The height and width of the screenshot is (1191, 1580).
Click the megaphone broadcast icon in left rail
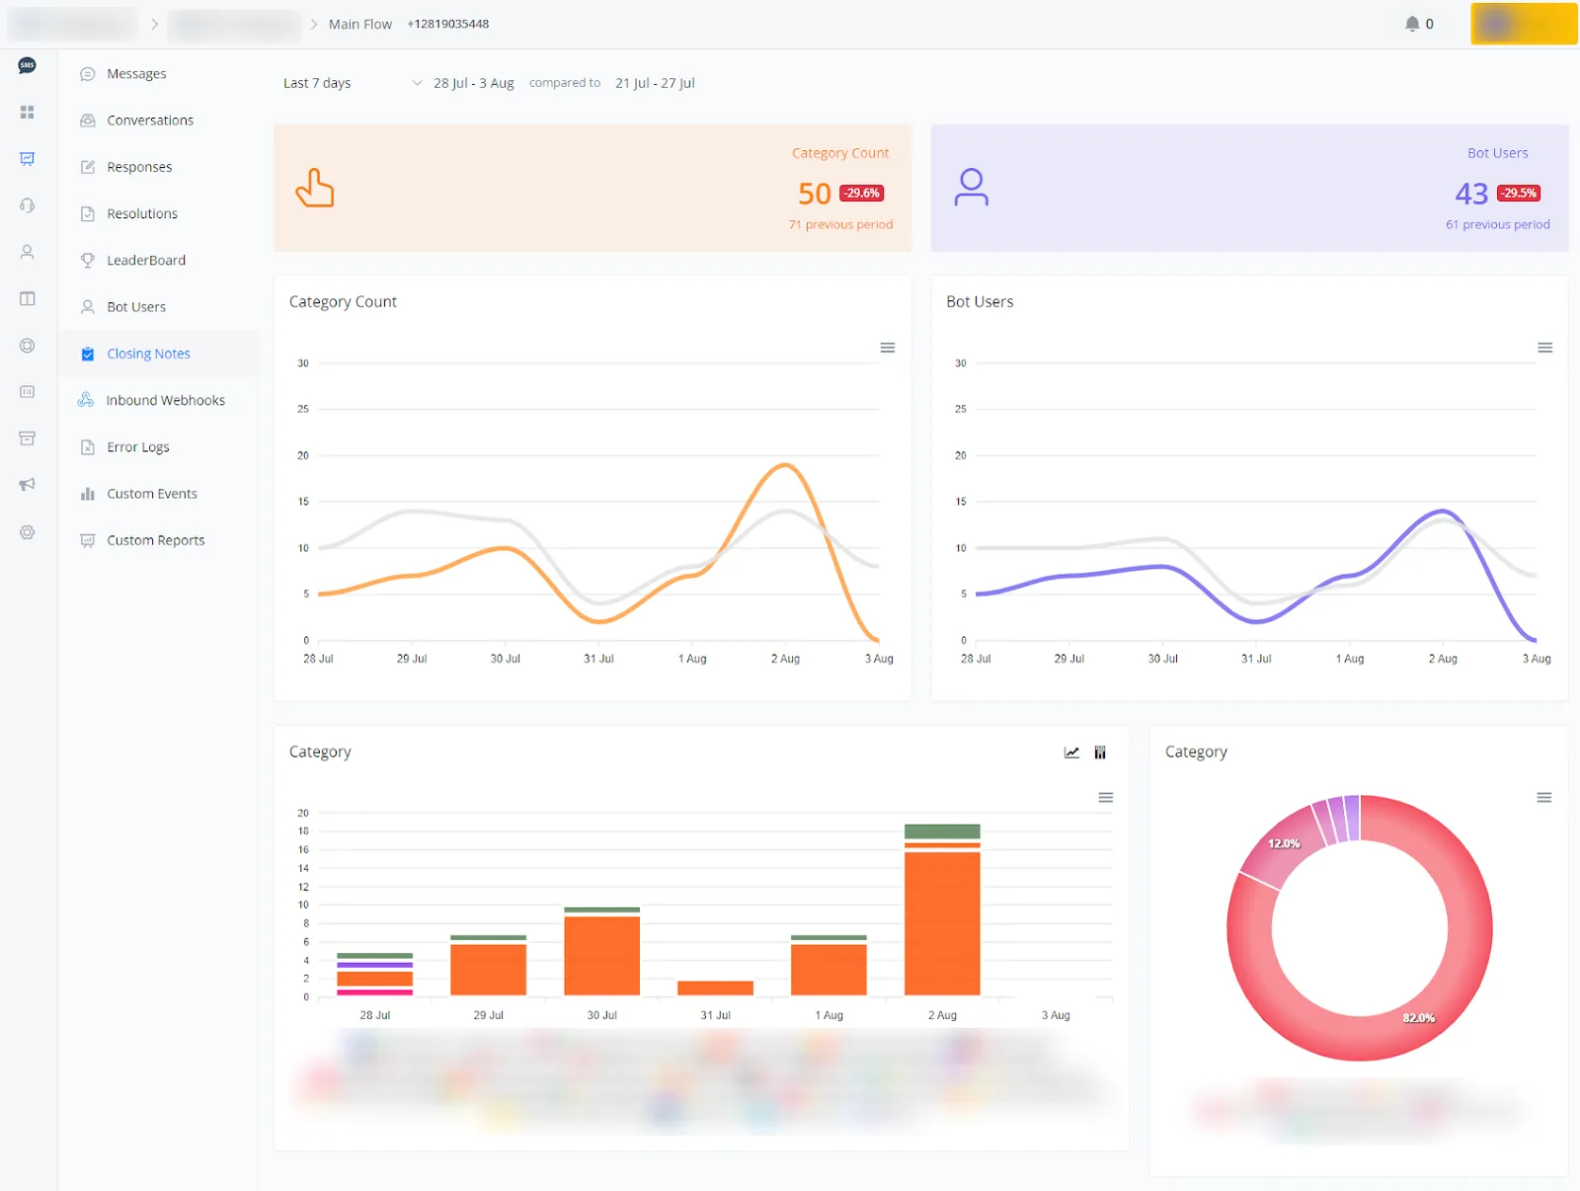pyautogui.click(x=27, y=485)
